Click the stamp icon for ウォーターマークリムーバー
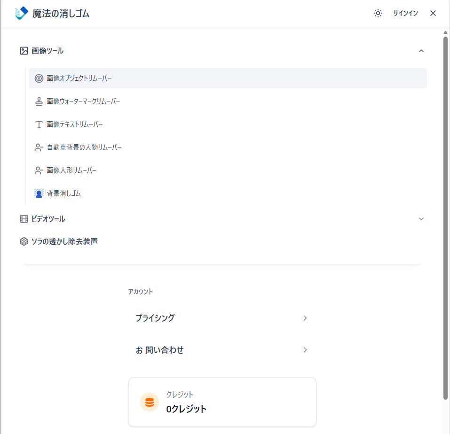This screenshot has height=434, width=450. pyautogui.click(x=39, y=101)
